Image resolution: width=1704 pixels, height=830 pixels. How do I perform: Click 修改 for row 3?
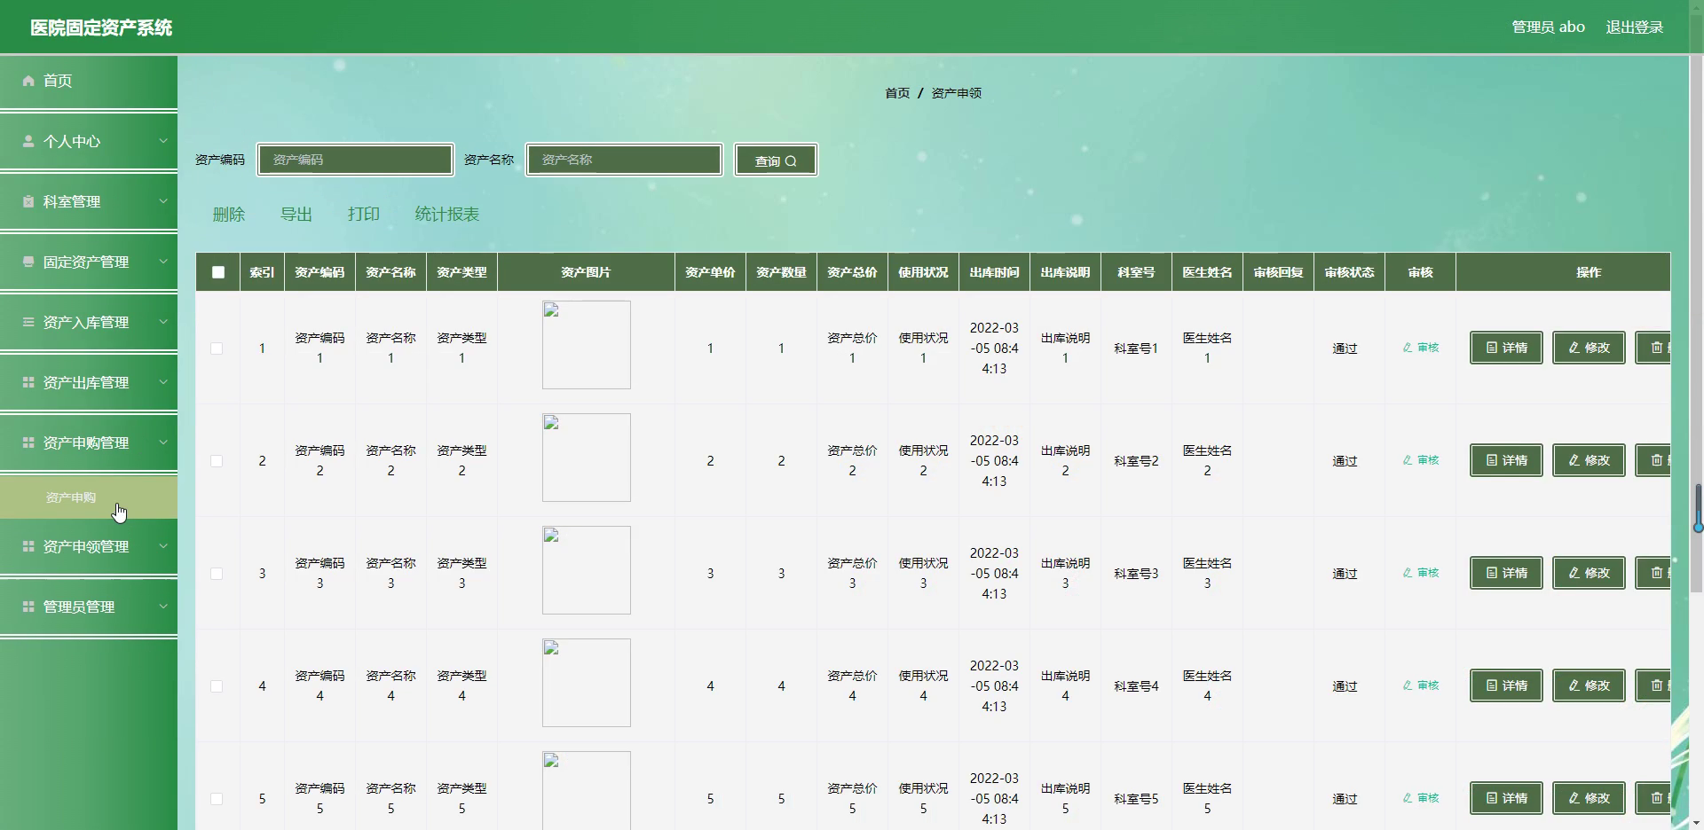[1589, 573]
